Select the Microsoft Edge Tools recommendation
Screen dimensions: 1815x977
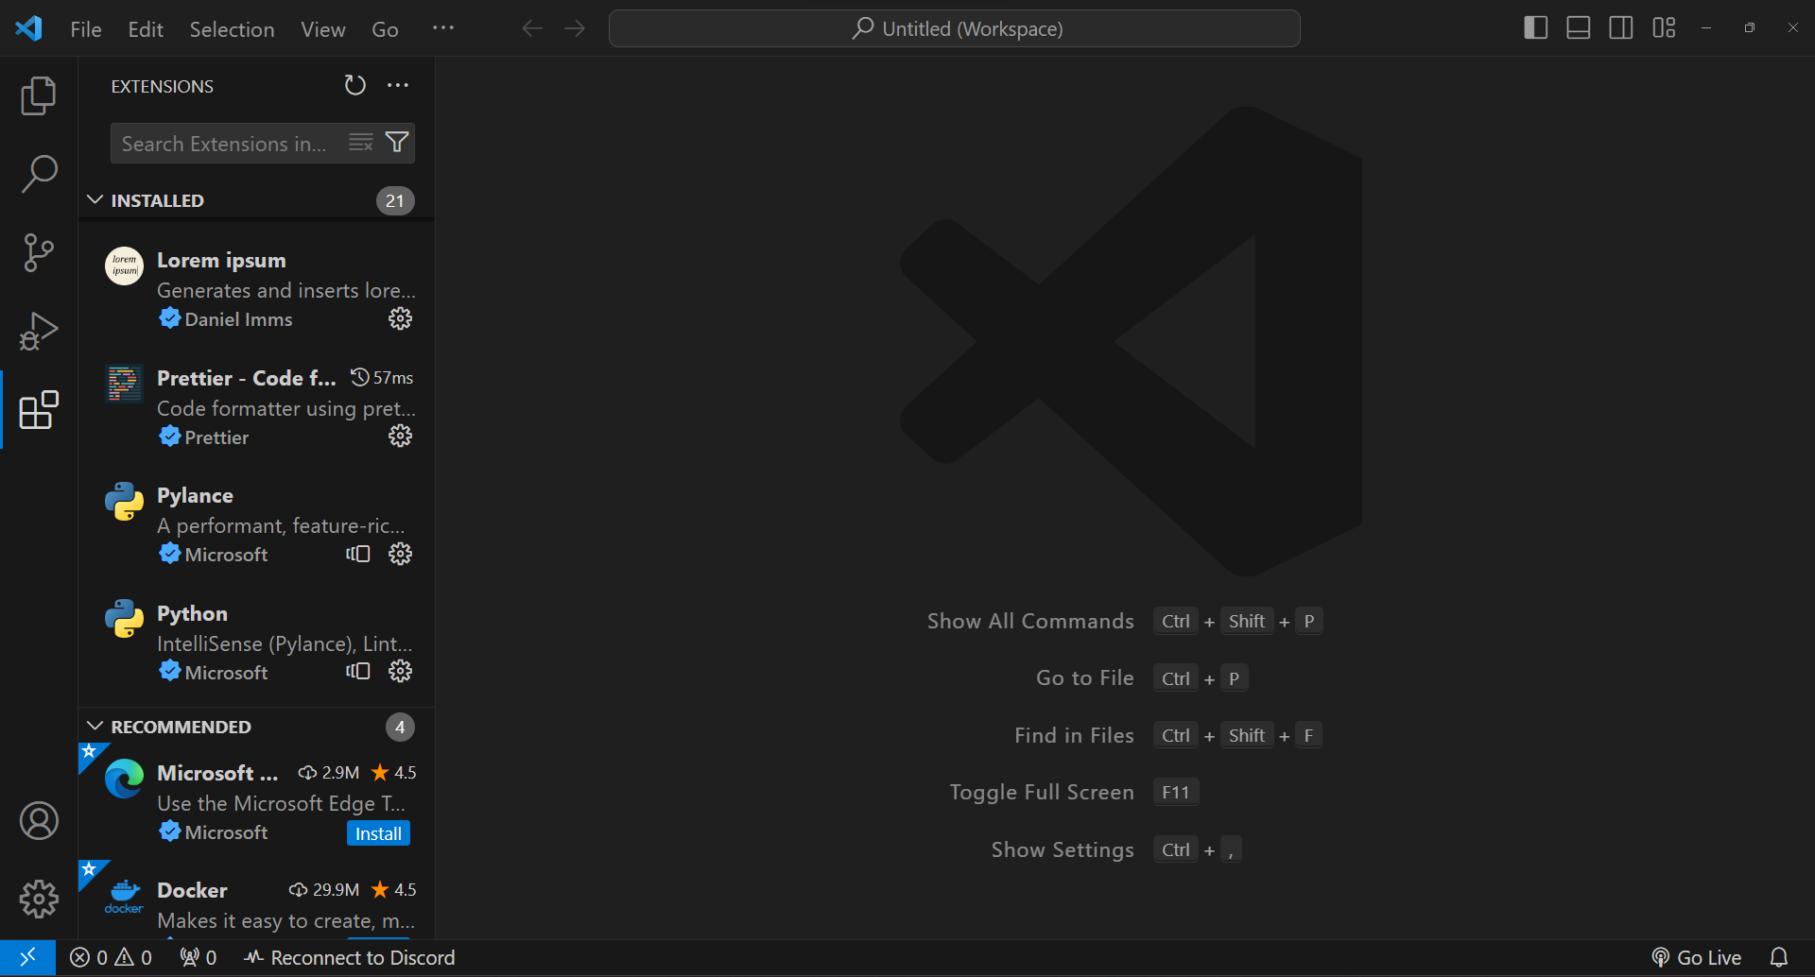click(x=256, y=802)
